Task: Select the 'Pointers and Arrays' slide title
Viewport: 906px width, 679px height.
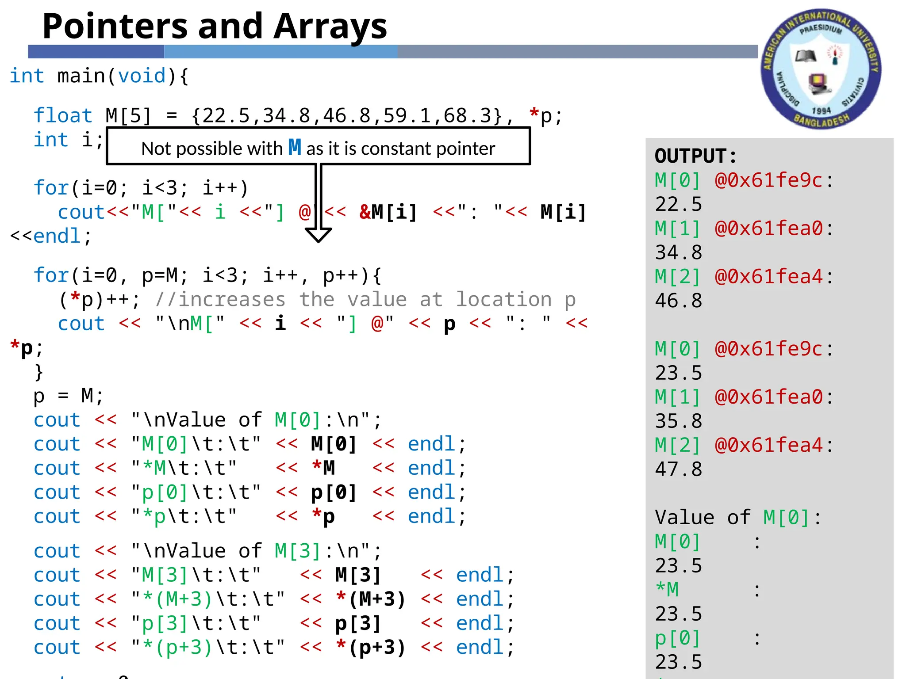Action: tap(215, 26)
